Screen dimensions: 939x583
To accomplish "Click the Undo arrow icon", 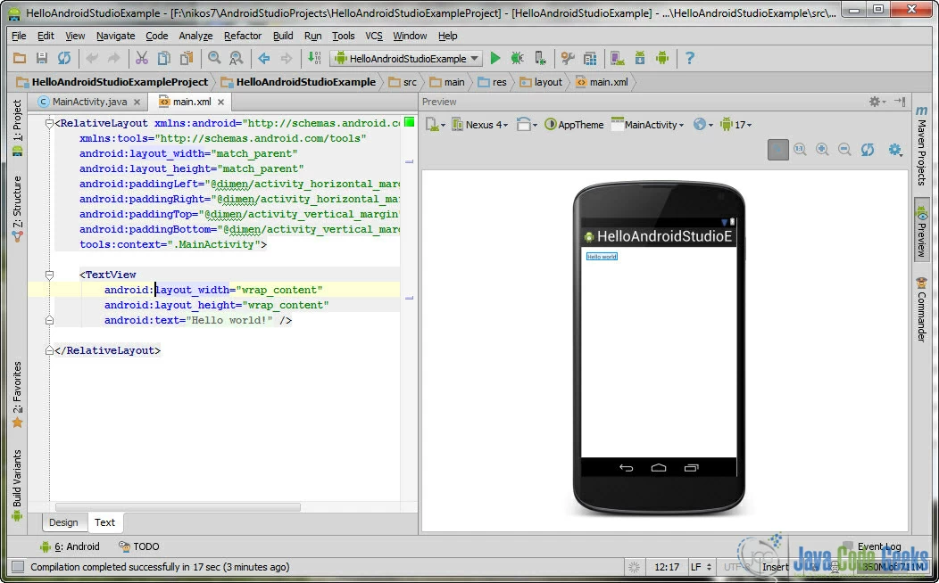I will 92,58.
